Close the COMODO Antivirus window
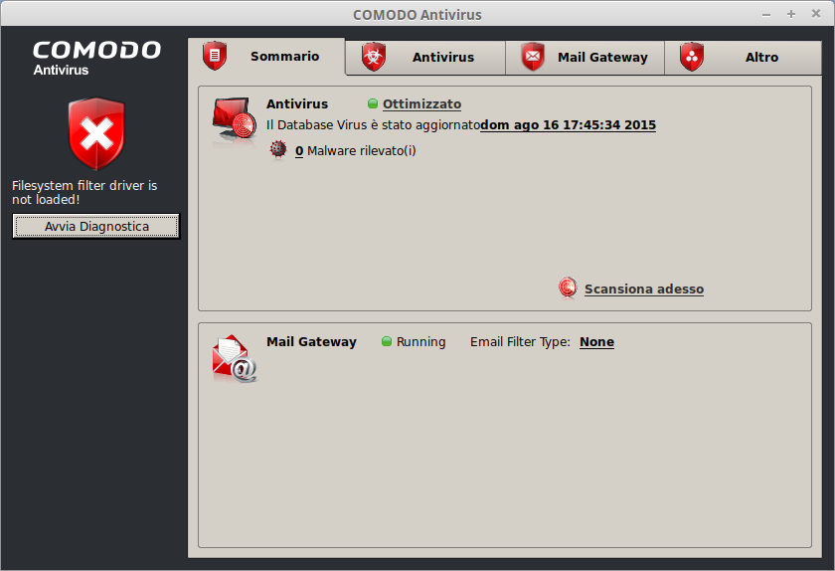Screen dimensions: 835x571 [x=816, y=13]
